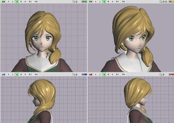Select the zoom magnifier in the left view
Screen dimensions: 174x123
click(x=74, y=74)
